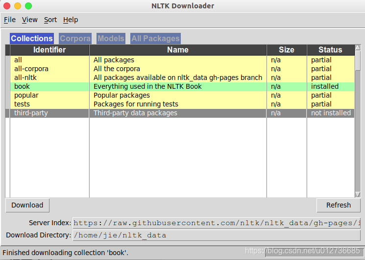Open the Sort menu

point(50,20)
